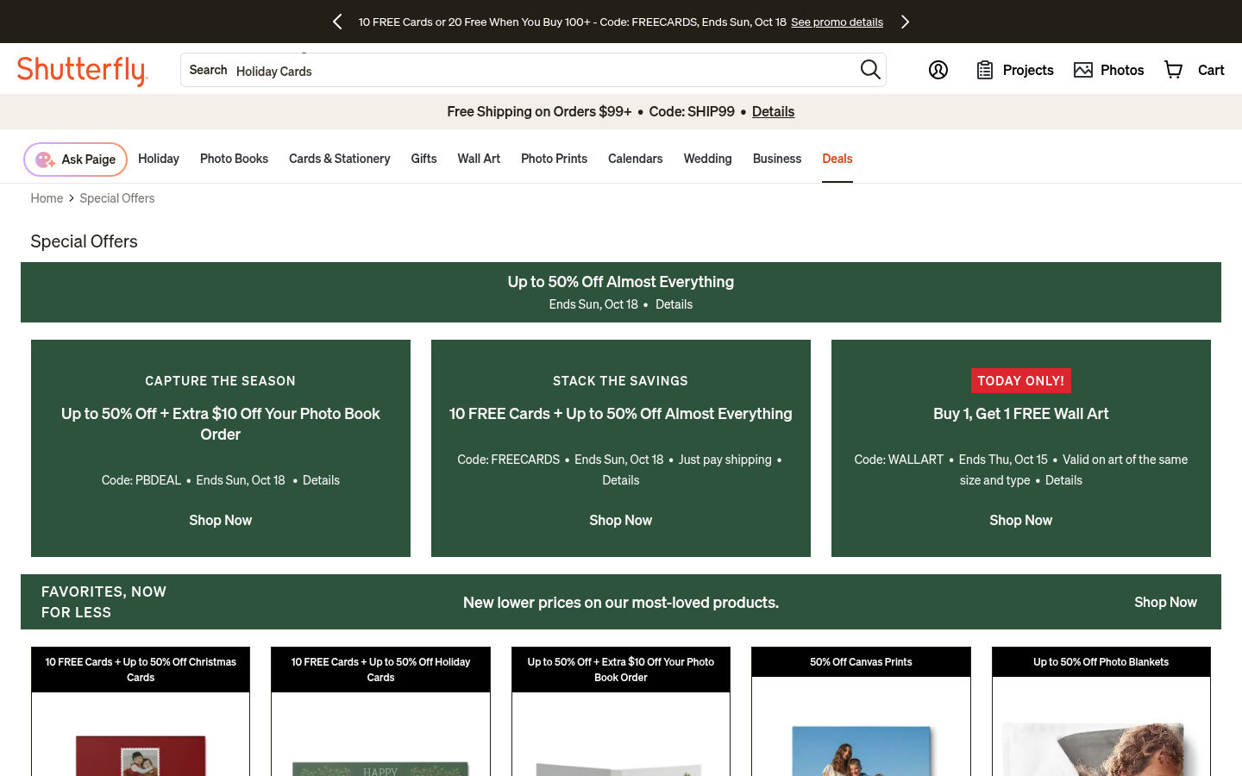Open the Photo Books menu

[x=234, y=159]
